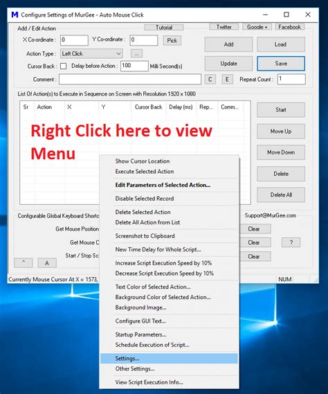The image size is (328, 394).
Task: Choose Increase Script Execution Speed by 10%
Action: tap(169, 263)
